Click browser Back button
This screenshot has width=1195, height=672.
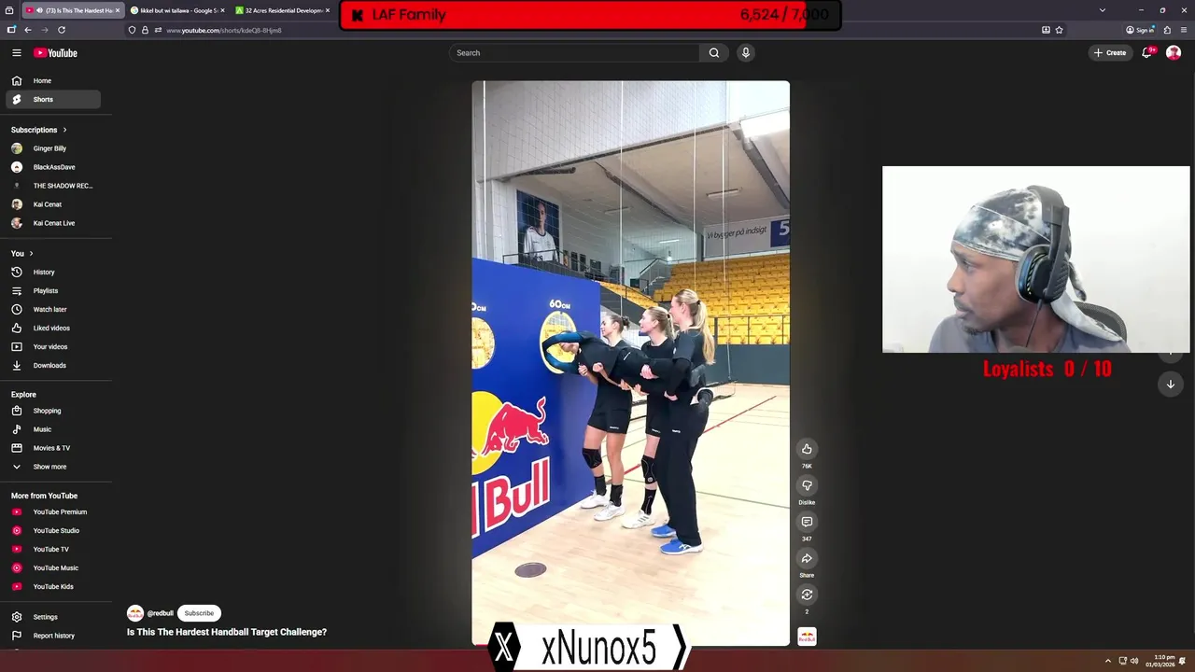coord(28,30)
